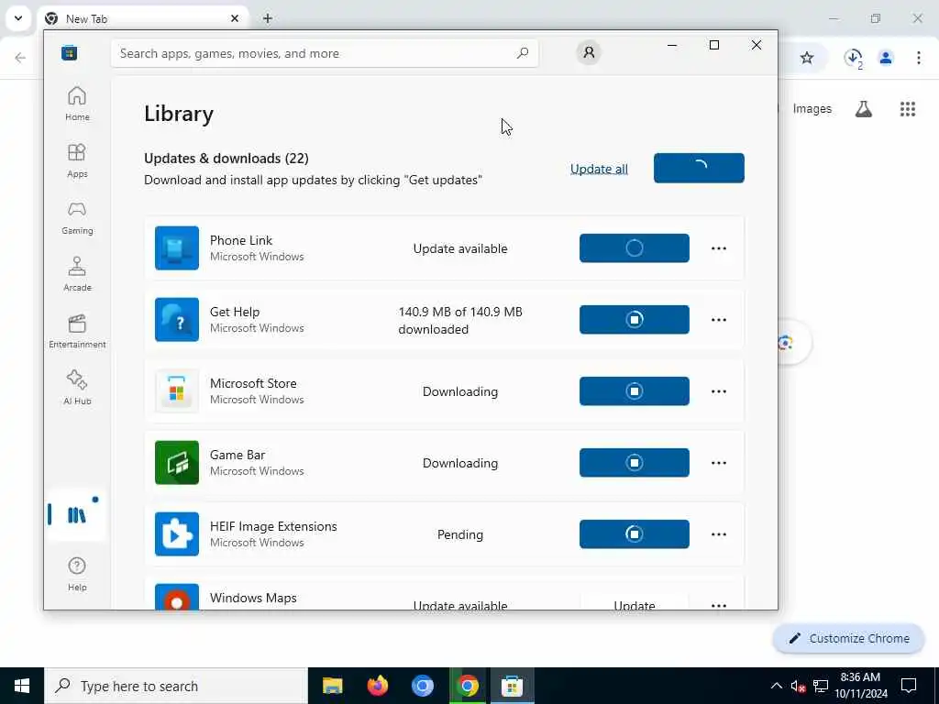939x704 pixels.
Task: Select the Library icon in the sidebar
Action: point(77,514)
